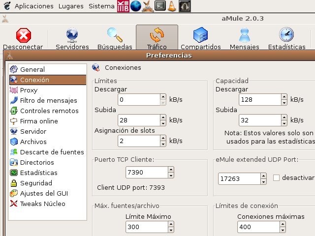Increase Límites Subida value with up arrow
315x236 pixels.
point(163,118)
